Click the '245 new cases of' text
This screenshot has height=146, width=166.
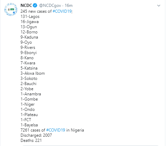tap(36, 11)
